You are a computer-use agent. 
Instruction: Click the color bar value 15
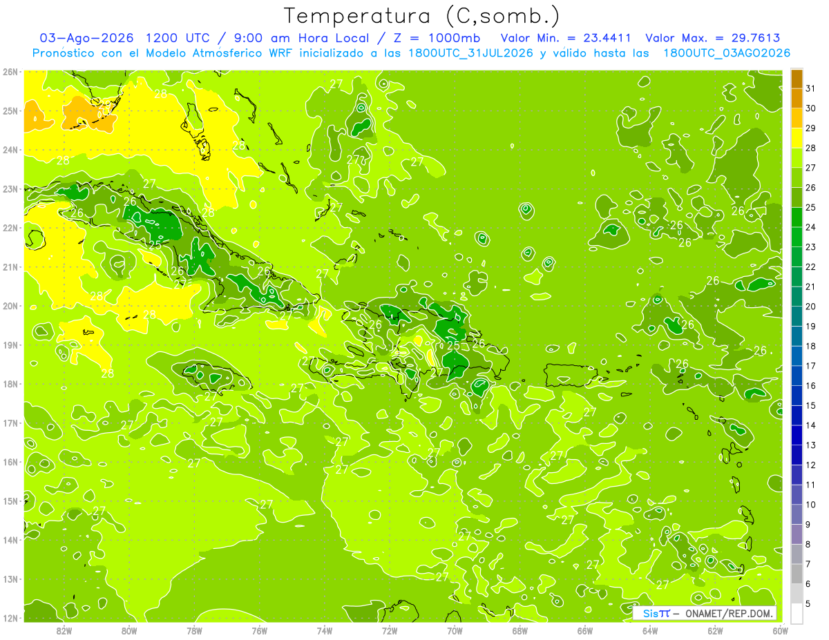tap(810, 406)
